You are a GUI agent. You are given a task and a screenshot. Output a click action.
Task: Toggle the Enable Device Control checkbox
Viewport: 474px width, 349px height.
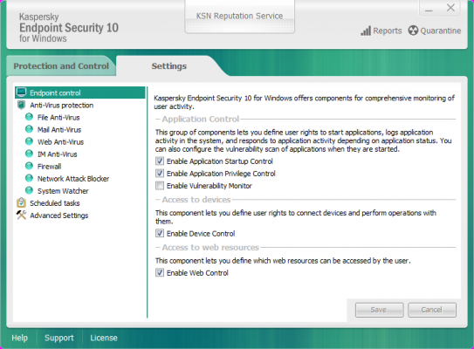[x=160, y=233]
